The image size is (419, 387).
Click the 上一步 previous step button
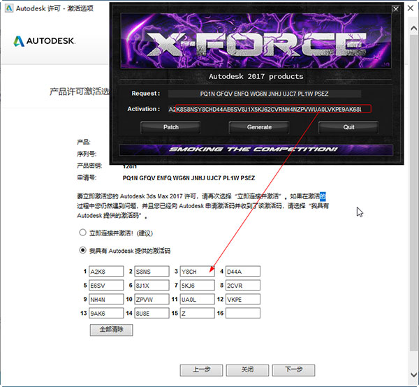click(201, 370)
